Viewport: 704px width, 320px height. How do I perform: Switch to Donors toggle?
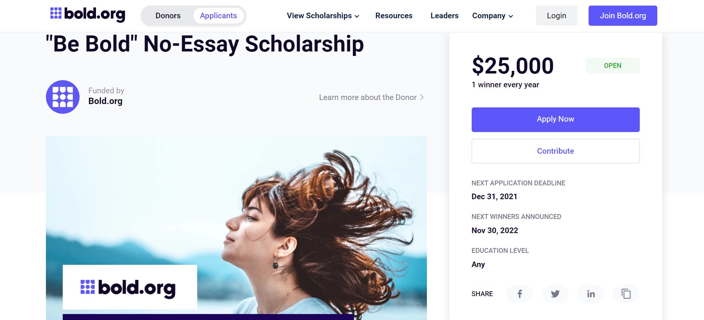(168, 16)
